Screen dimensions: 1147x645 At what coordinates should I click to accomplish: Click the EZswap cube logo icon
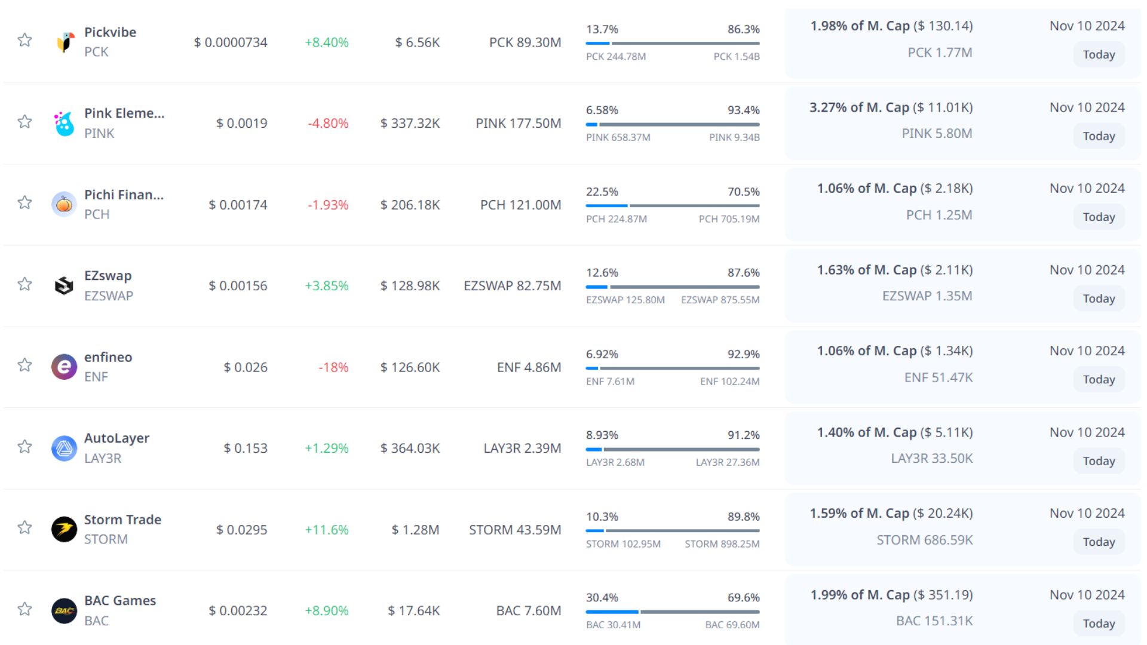point(64,285)
